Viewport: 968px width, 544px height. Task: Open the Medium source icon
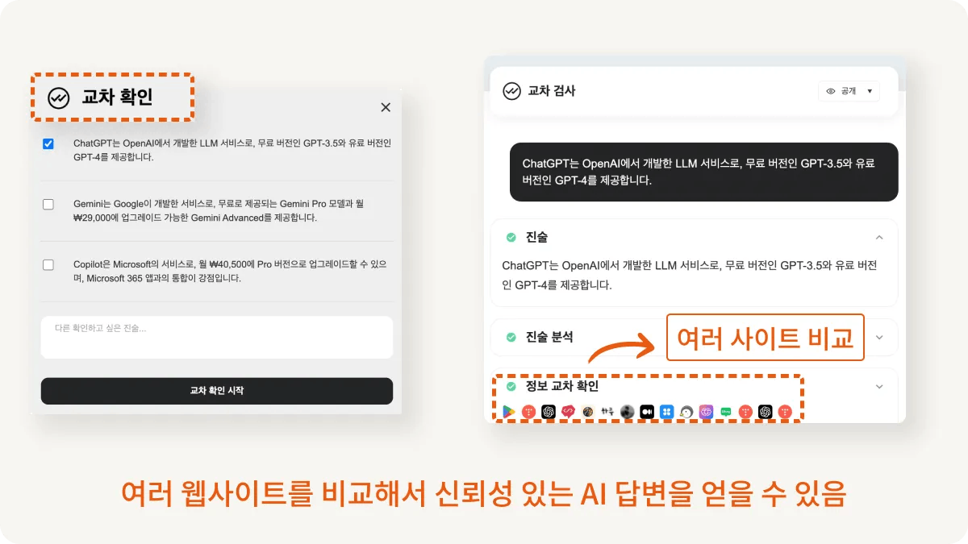[x=647, y=412]
